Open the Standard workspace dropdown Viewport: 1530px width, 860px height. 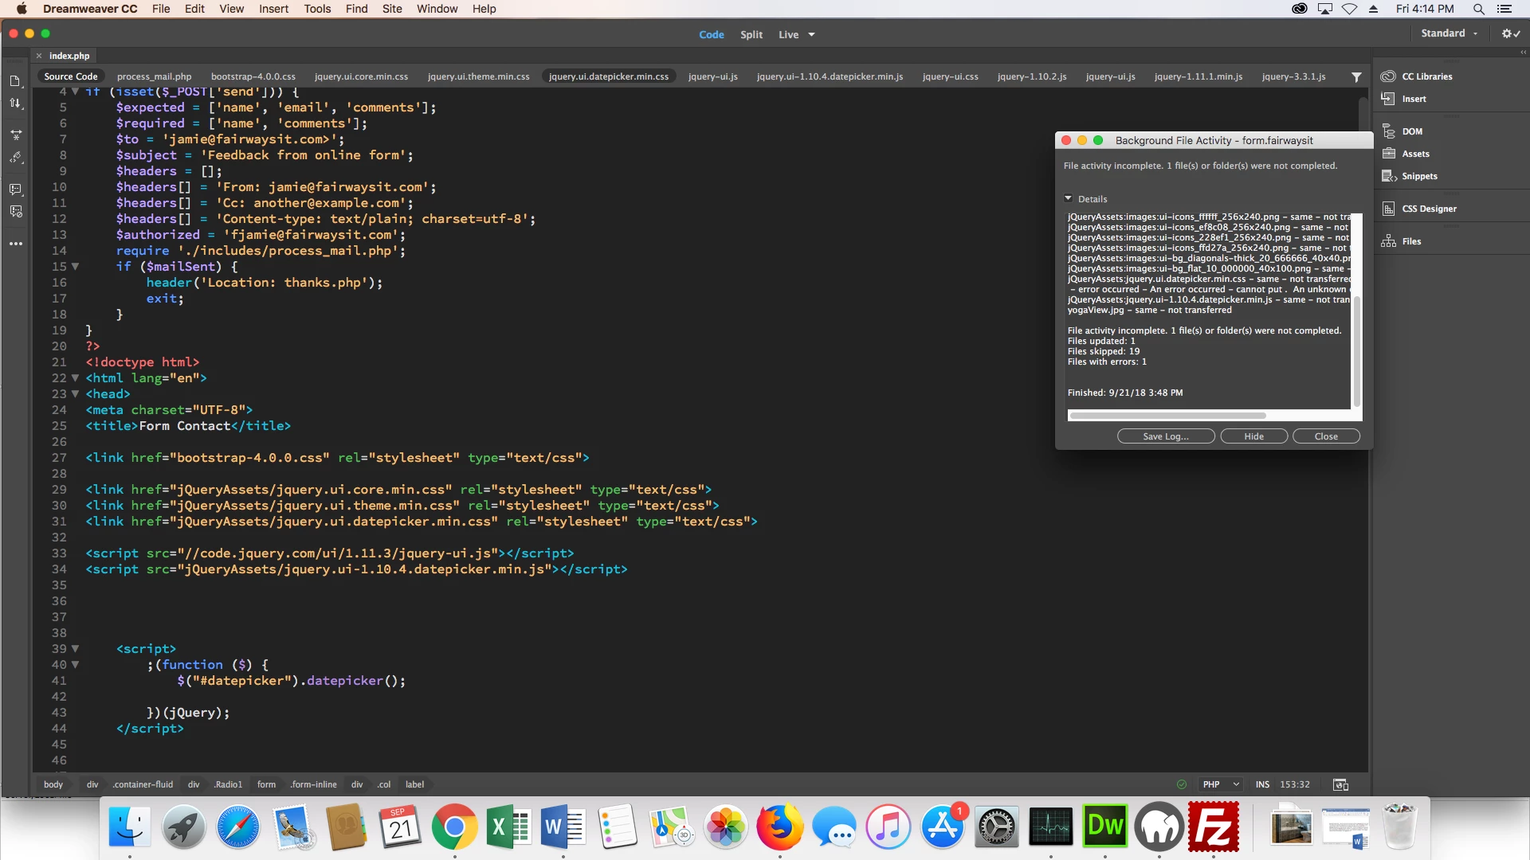pyautogui.click(x=1449, y=33)
